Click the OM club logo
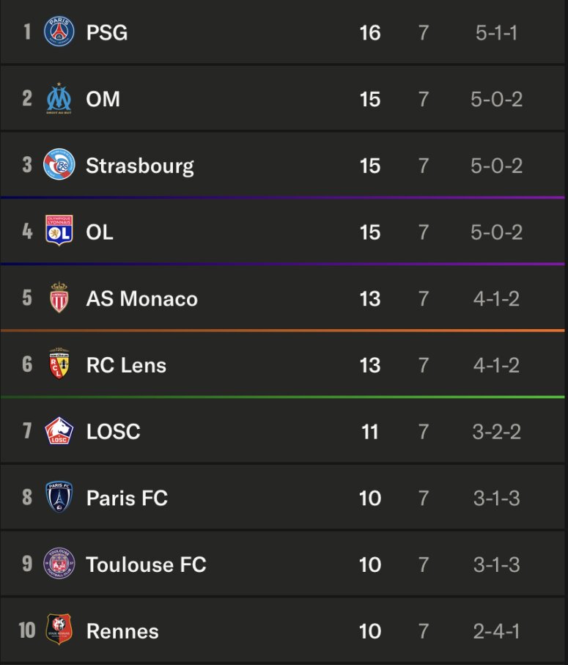The height and width of the screenshot is (665, 568). coord(59,99)
